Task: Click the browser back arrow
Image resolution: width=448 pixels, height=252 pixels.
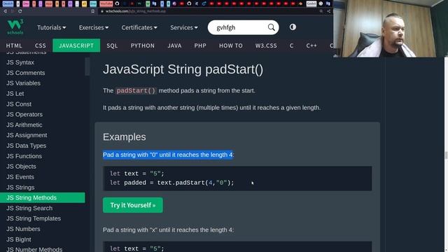Action: pyautogui.click(x=5, y=11)
